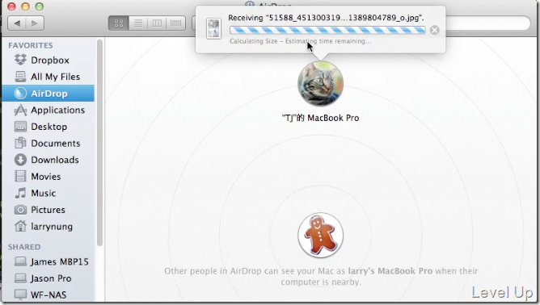
Task: Click the James MBP15 computer icon
Action: pos(20,261)
